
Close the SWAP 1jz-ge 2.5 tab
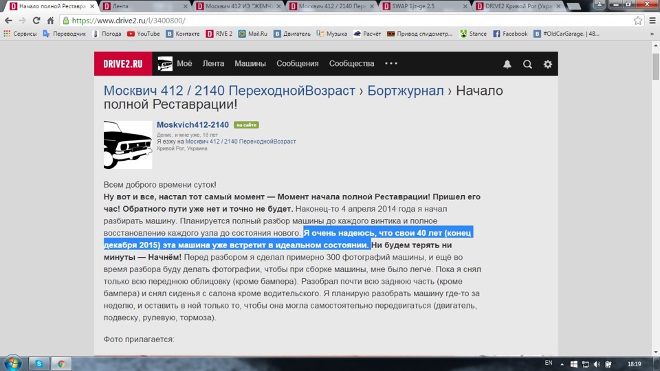pyautogui.click(x=465, y=6)
